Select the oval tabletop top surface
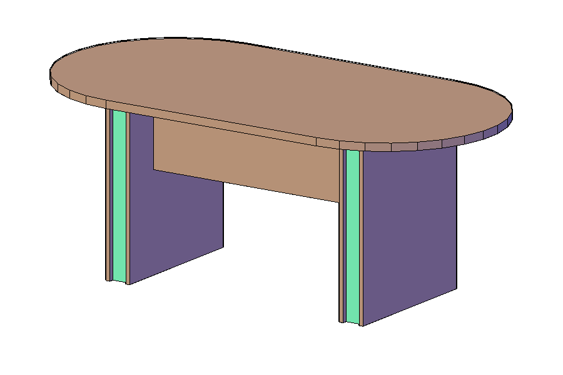The width and height of the screenshot is (563, 375). pyautogui.click(x=281, y=87)
